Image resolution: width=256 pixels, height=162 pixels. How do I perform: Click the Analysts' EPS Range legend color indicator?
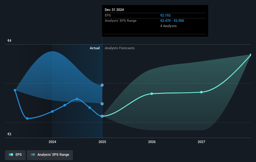(33, 155)
